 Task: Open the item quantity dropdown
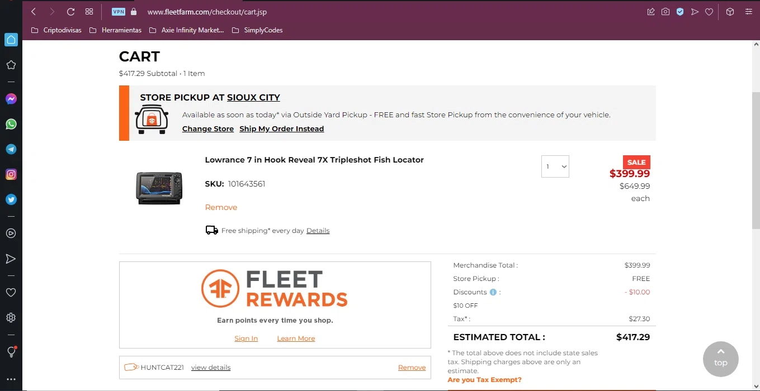[555, 166]
